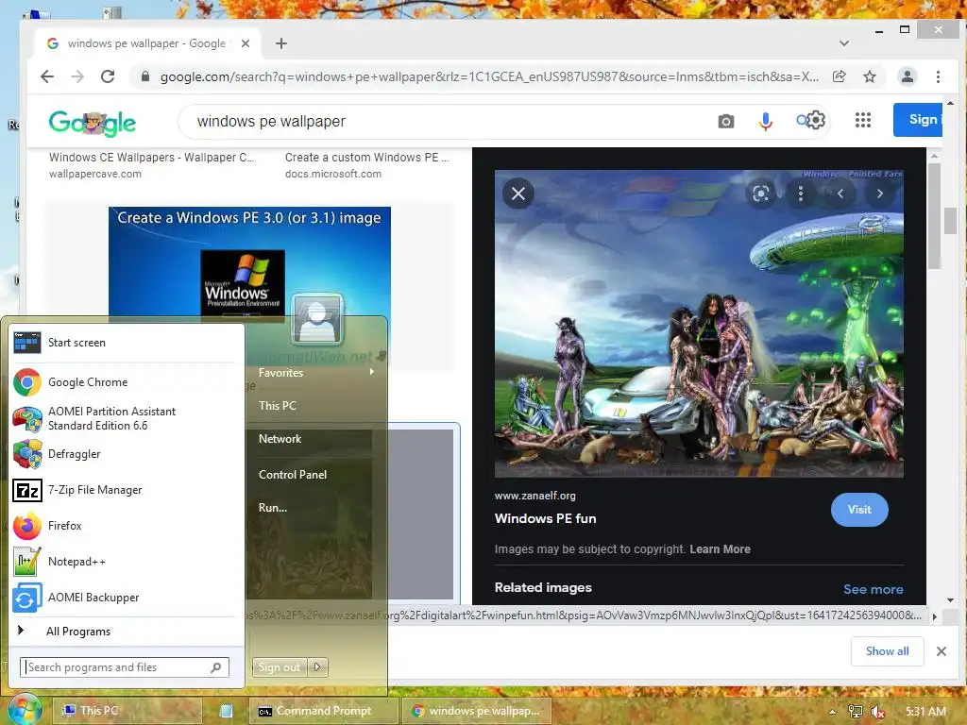Click the muted volume tray icon

(x=877, y=712)
